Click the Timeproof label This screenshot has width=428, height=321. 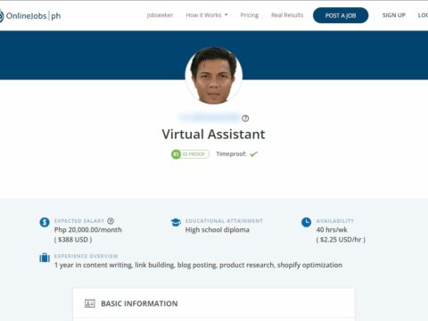[x=231, y=154]
